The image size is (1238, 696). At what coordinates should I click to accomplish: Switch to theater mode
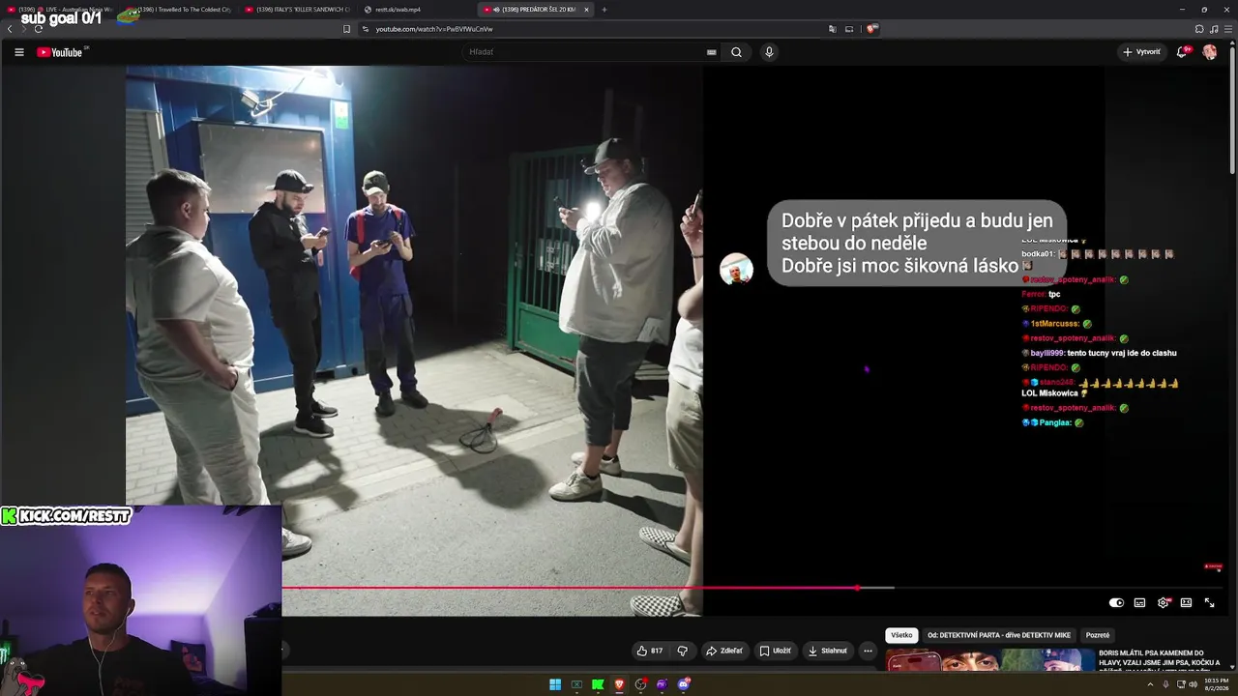coord(1186,603)
